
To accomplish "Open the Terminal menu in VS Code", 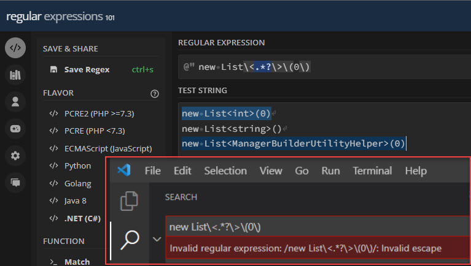I will coord(372,170).
